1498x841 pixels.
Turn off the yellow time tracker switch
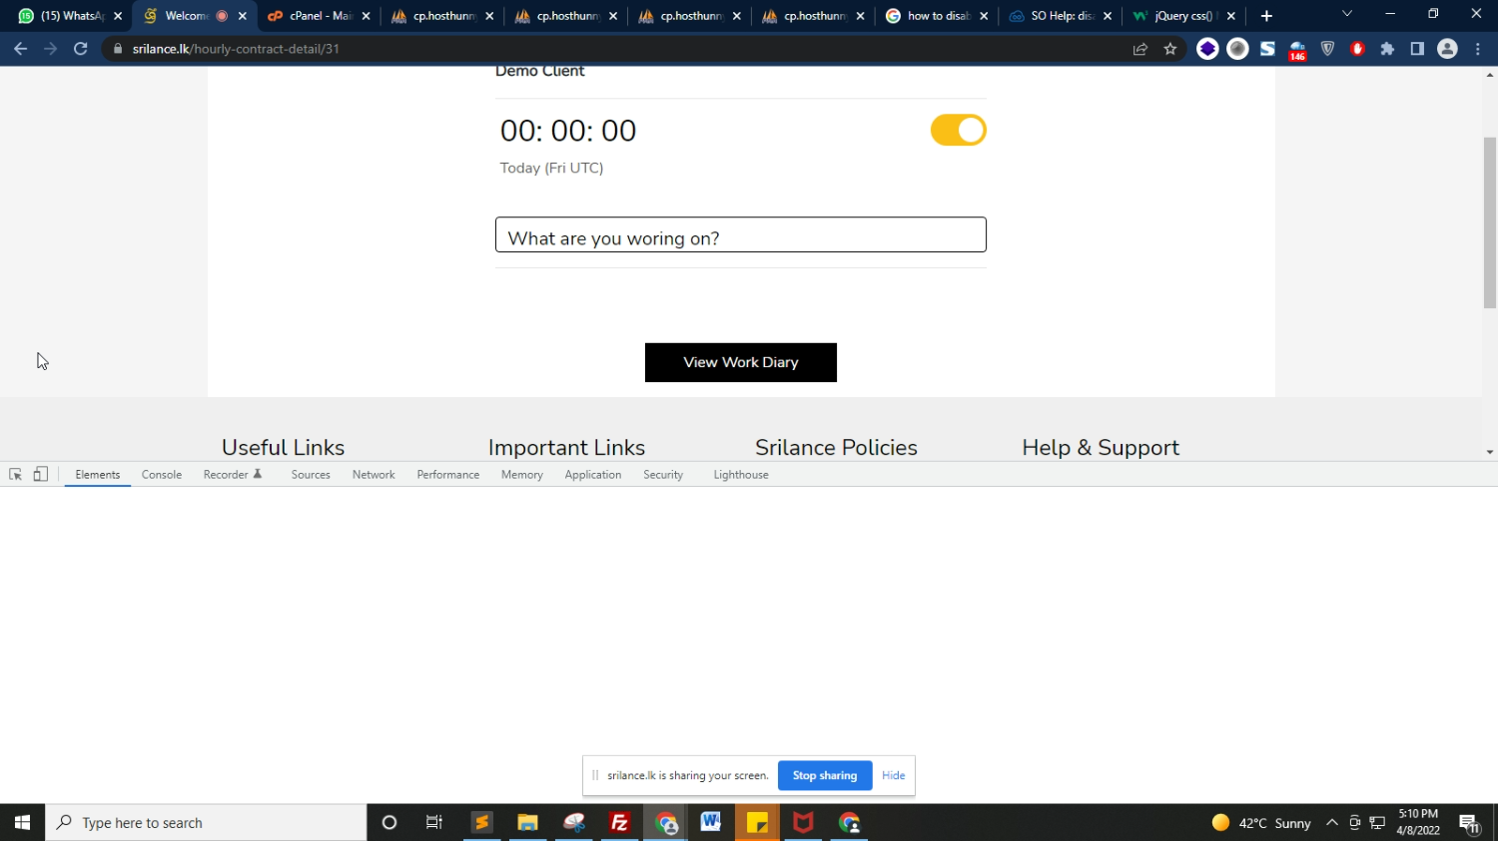coord(958,131)
